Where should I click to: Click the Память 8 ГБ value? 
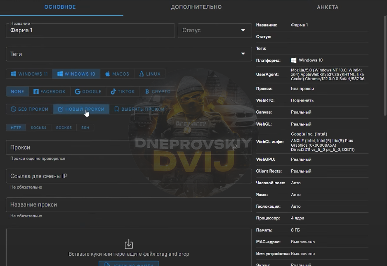click(295, 230)
